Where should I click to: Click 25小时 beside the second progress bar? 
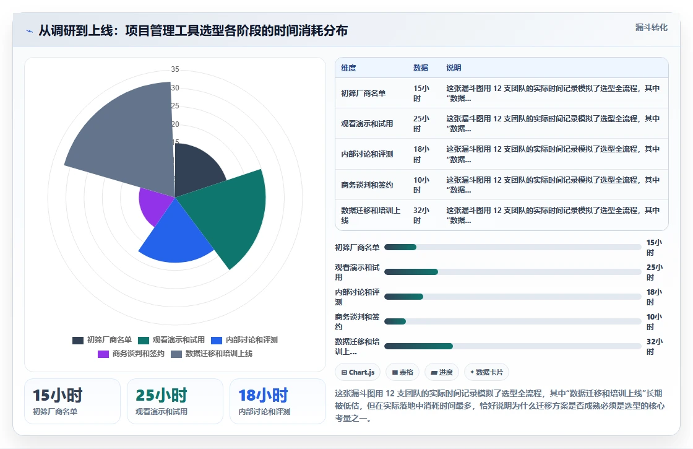(x=654, y=272)
